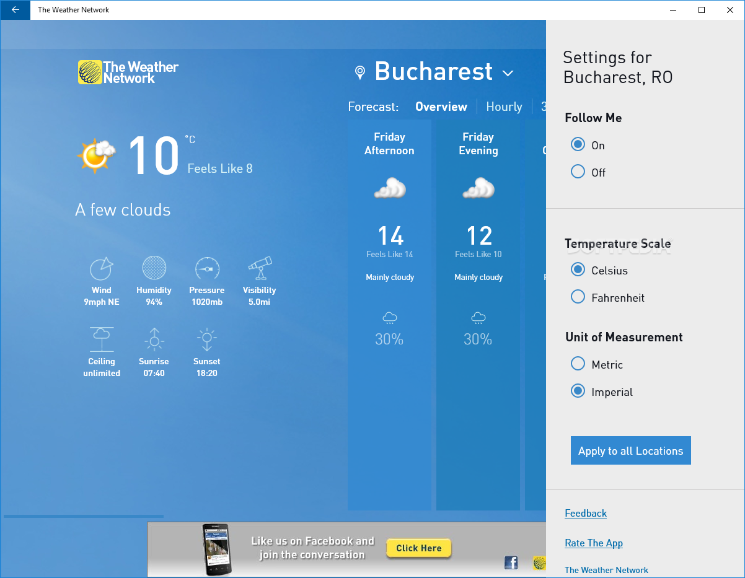This screenshot has height=578, width=745.
Task: Open the Feedback link
Action: click(586, 513)
